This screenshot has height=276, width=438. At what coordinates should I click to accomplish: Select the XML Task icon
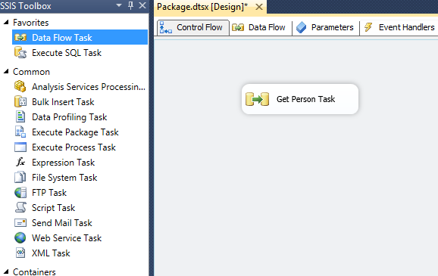pos(20,253)
